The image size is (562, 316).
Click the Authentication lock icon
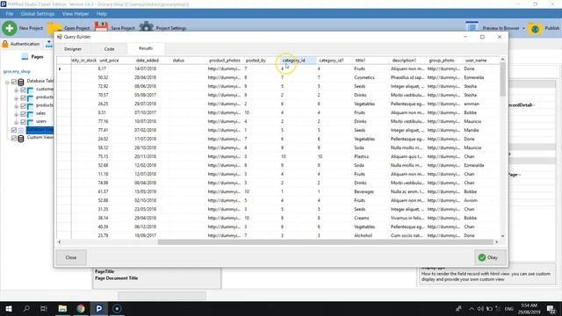click(5, 44)
